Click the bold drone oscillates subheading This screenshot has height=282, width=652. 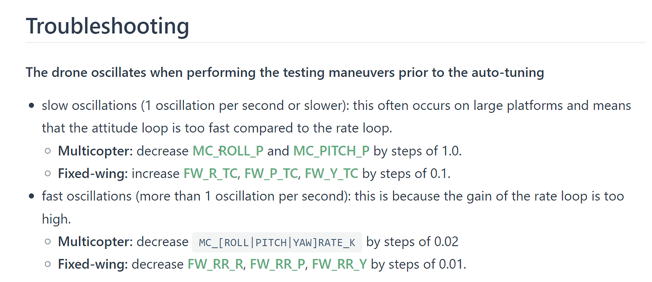click(285, 73)
